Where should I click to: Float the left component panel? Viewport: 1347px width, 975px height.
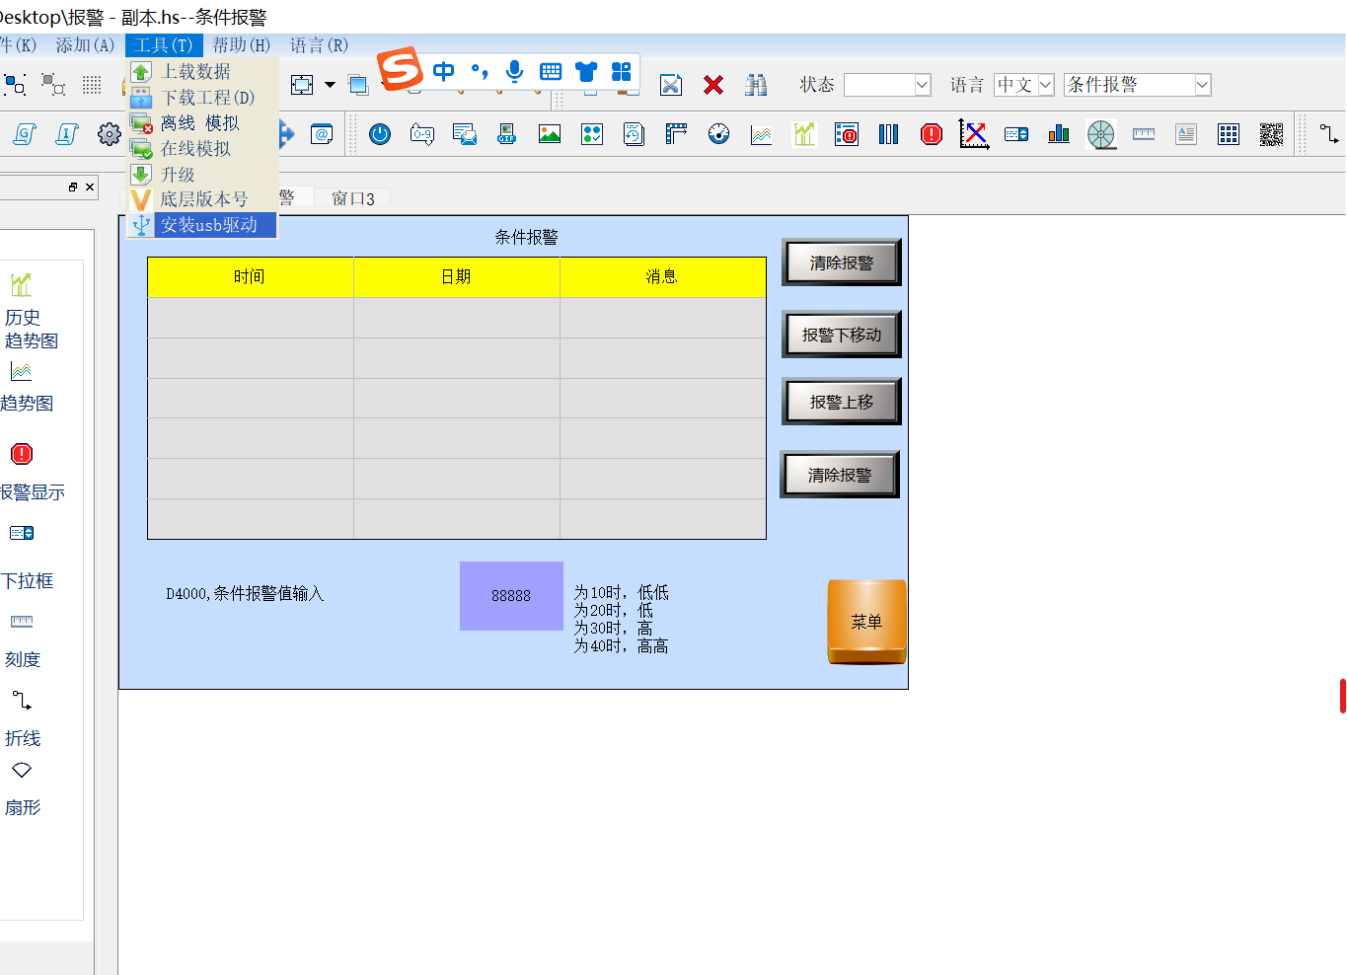73,187
